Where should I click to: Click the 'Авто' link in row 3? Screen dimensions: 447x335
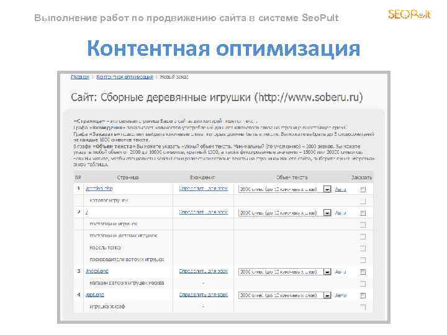click(x=341, y=272)
